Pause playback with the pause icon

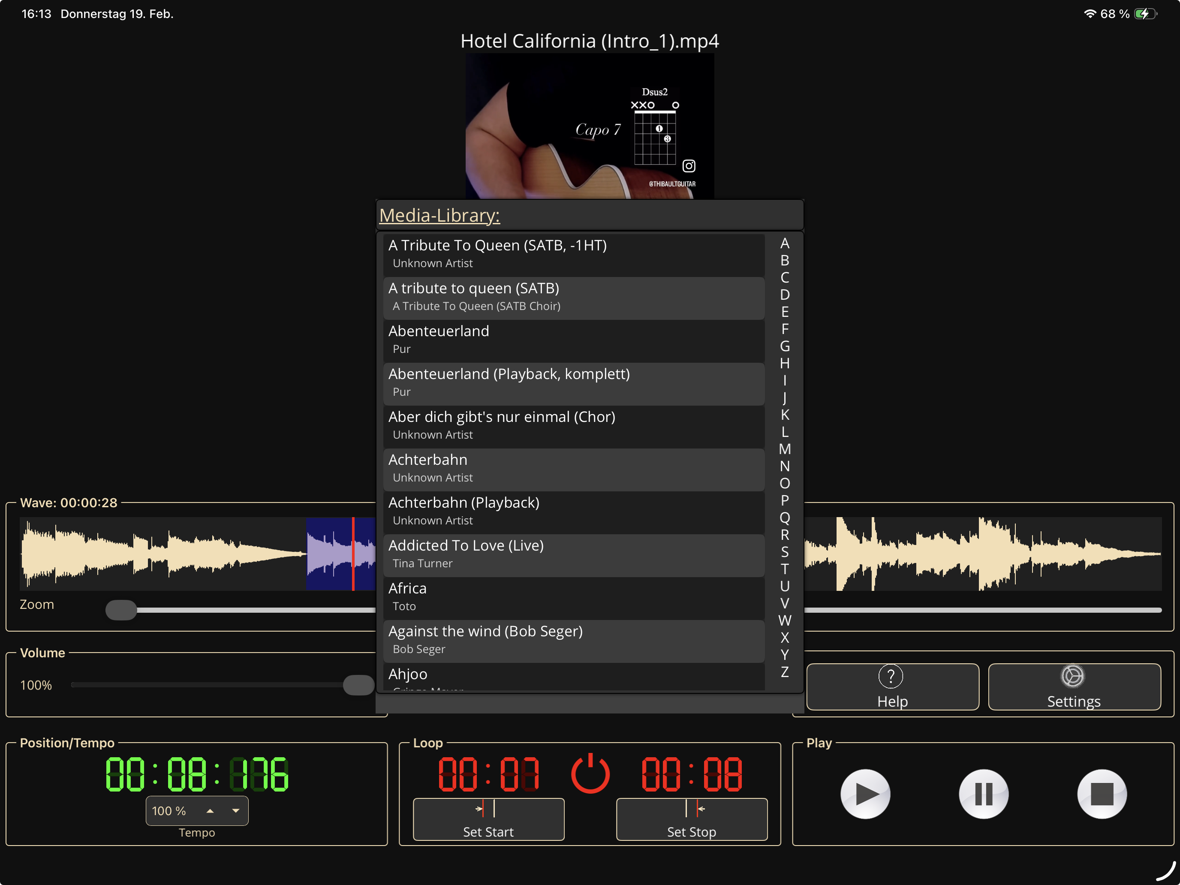click(983, 793)
